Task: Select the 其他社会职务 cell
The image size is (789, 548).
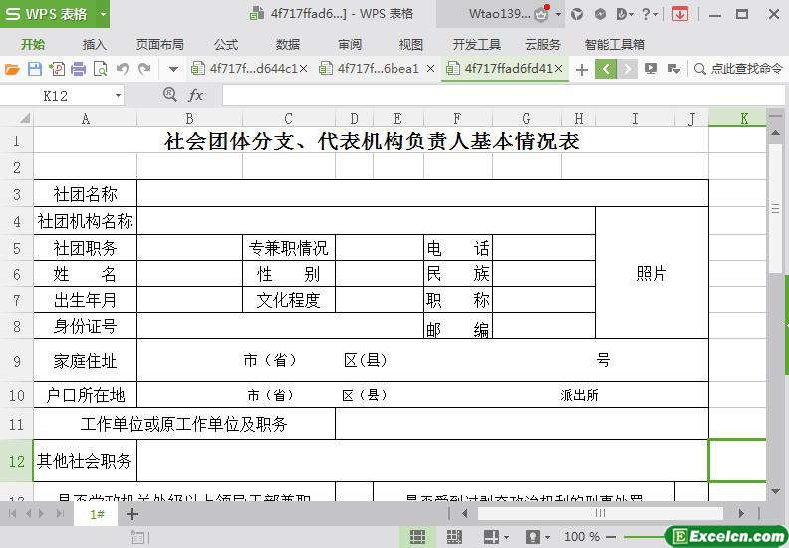Action: pos(85,461)
